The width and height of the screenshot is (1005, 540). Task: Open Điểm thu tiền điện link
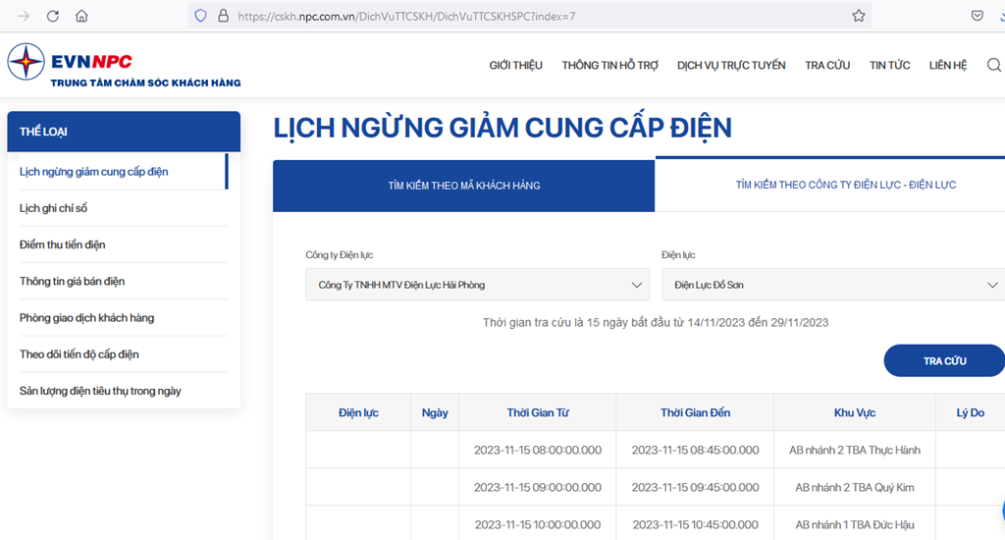62,244
